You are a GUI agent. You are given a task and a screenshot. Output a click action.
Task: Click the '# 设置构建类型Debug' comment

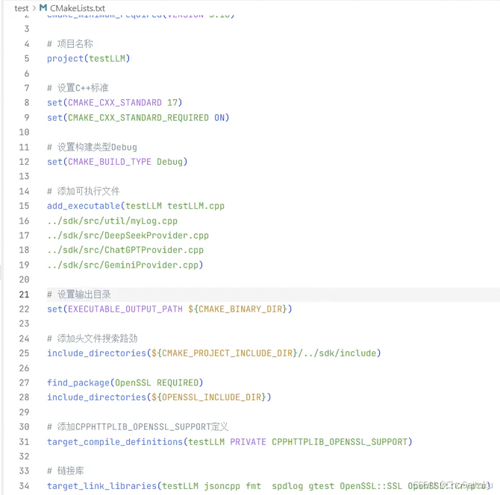click(x=92, y=147)
